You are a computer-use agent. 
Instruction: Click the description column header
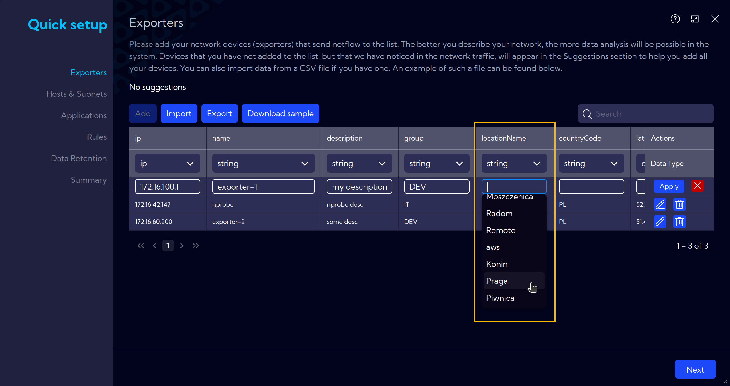click(x=360, y=138)
